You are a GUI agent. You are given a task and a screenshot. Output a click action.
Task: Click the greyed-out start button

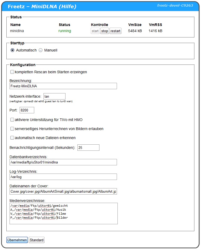(95, 31)
